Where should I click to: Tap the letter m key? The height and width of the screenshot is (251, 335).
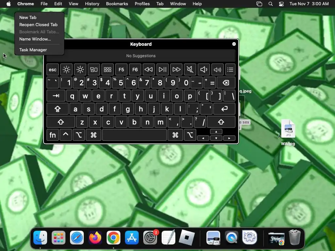(160, 122)
